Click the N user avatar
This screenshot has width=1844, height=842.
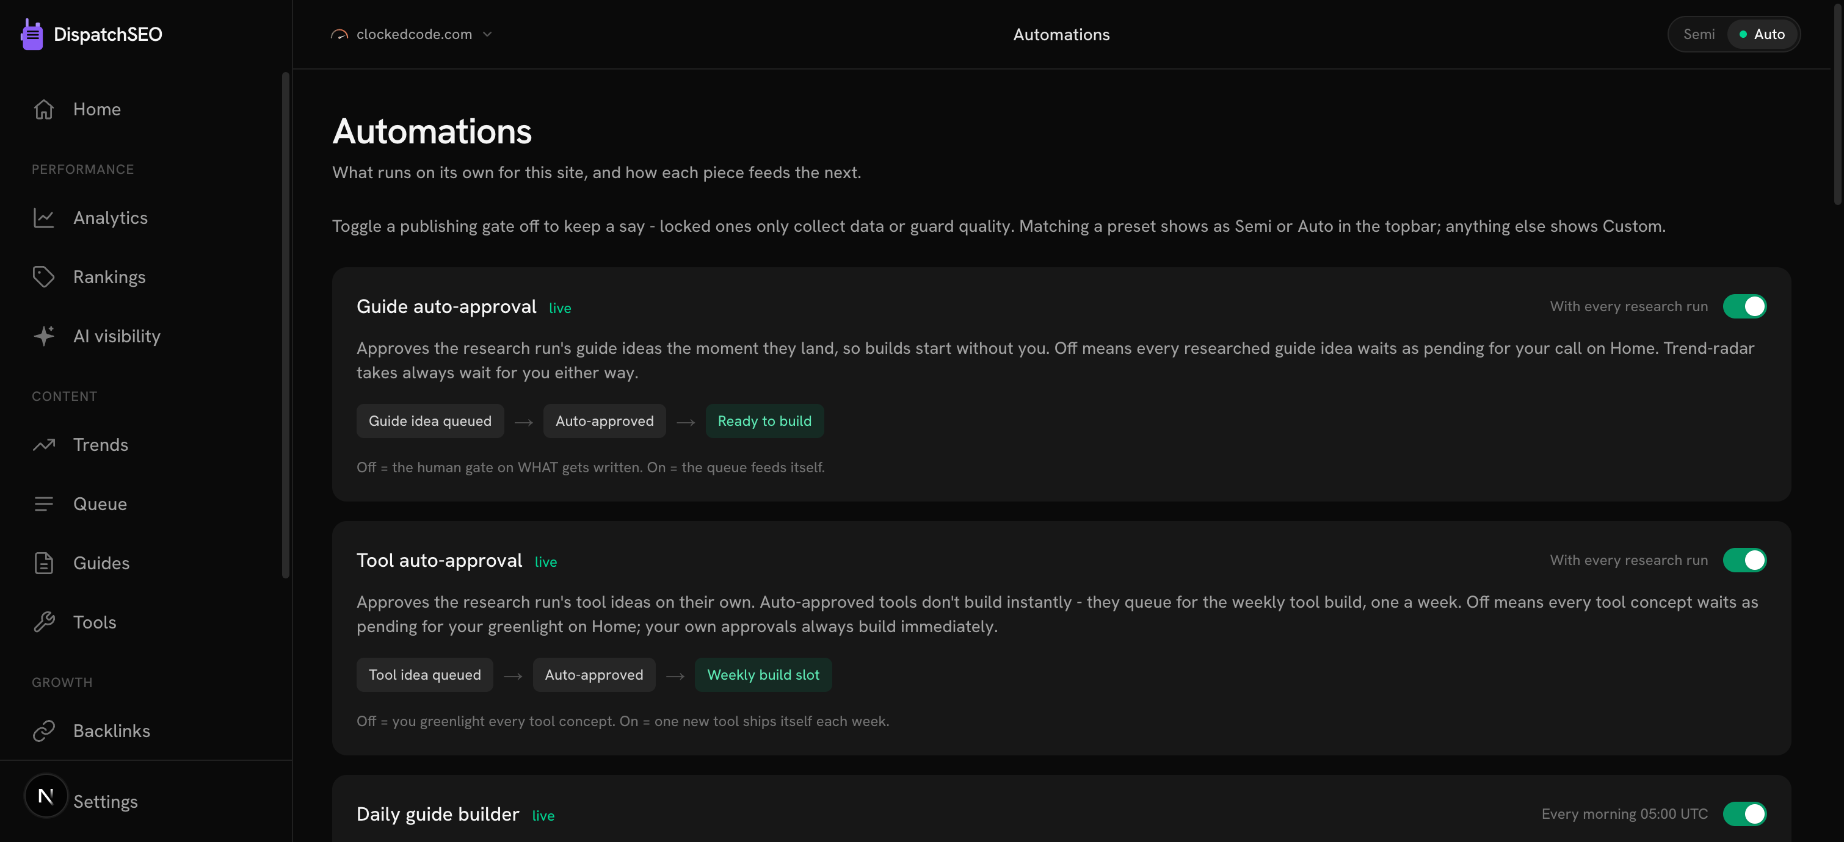coord(46,796)
